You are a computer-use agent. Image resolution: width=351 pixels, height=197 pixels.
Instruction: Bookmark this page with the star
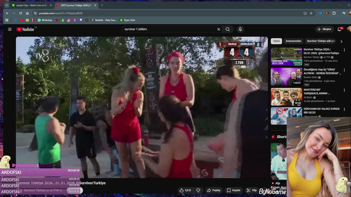tap(311, 13)
